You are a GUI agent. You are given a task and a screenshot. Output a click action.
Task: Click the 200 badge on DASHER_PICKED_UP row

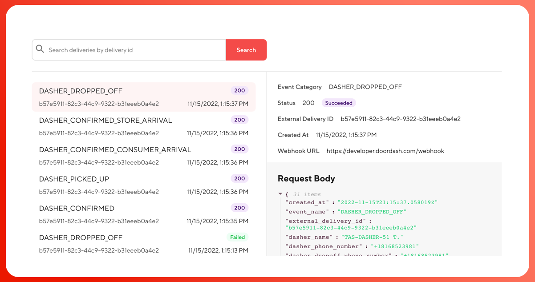239,179
